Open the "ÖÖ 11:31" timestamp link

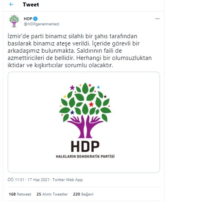pos(16,180)
